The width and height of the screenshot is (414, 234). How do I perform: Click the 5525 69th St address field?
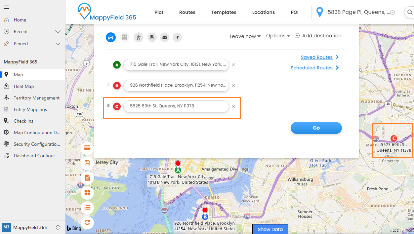pos(176,106)
